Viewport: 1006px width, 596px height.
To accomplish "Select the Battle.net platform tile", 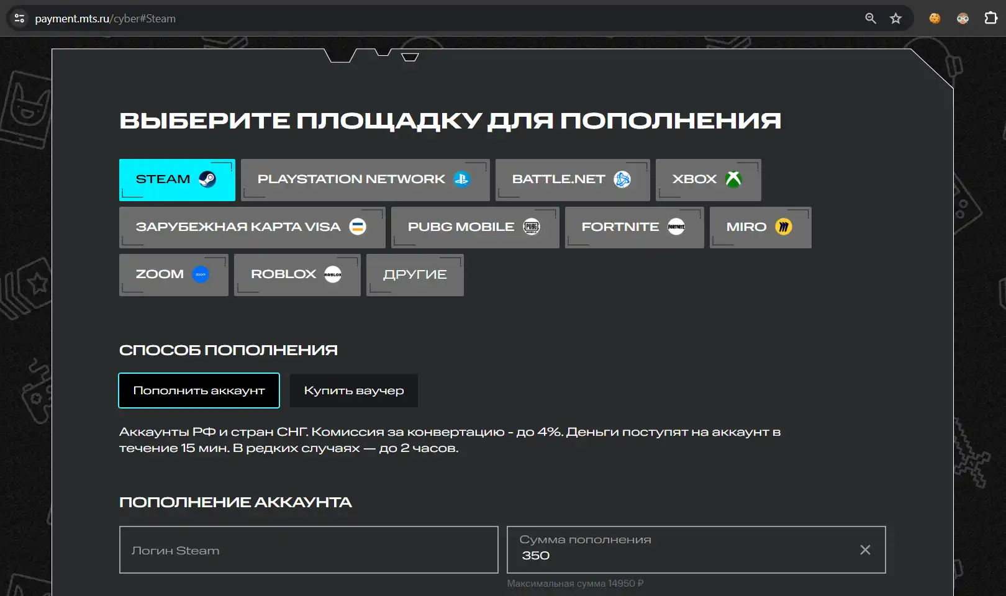I will pos(572,180).
